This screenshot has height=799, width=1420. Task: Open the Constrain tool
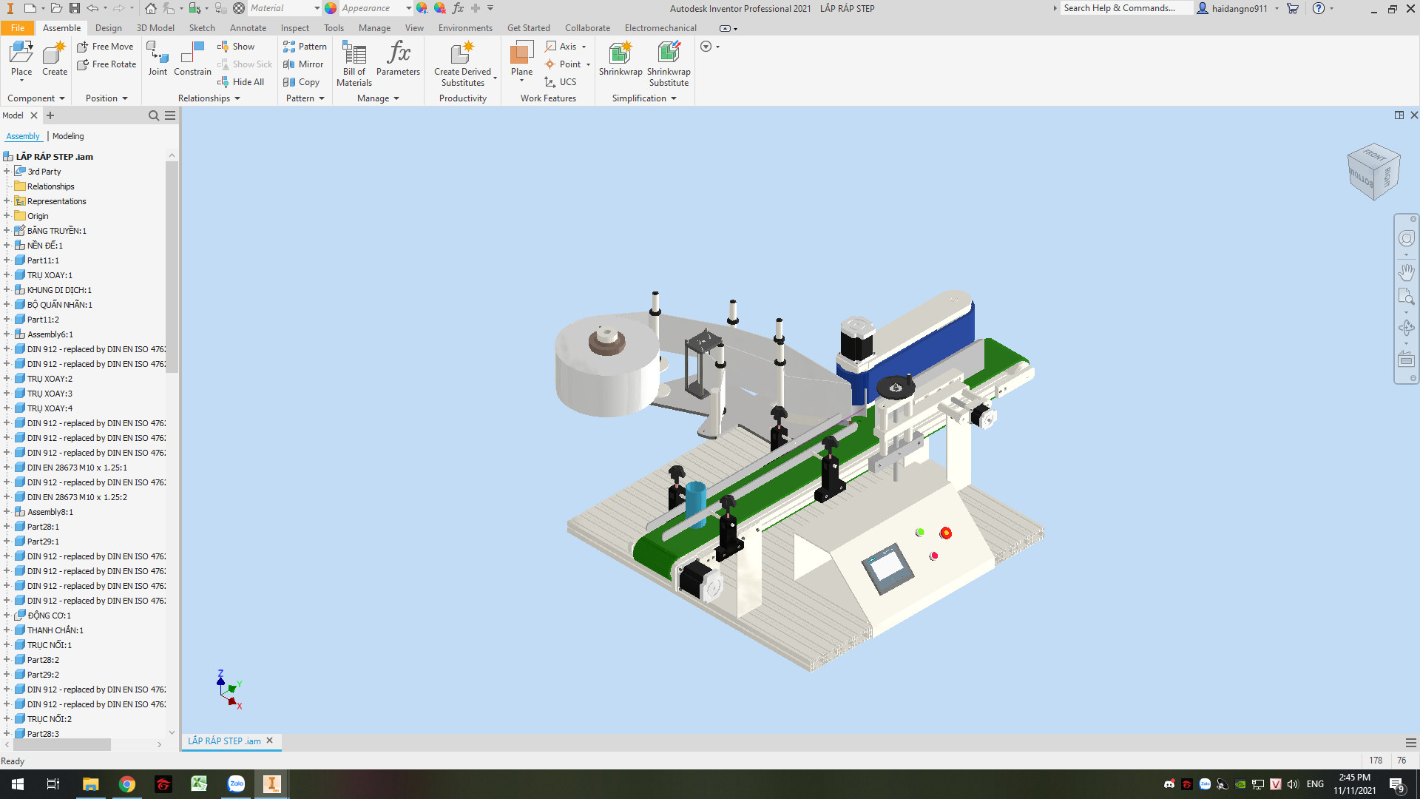pyautogui.click(x=192, y=58)
